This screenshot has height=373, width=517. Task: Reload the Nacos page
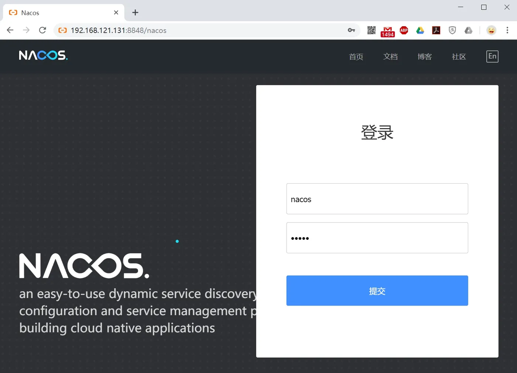[42, 30]
